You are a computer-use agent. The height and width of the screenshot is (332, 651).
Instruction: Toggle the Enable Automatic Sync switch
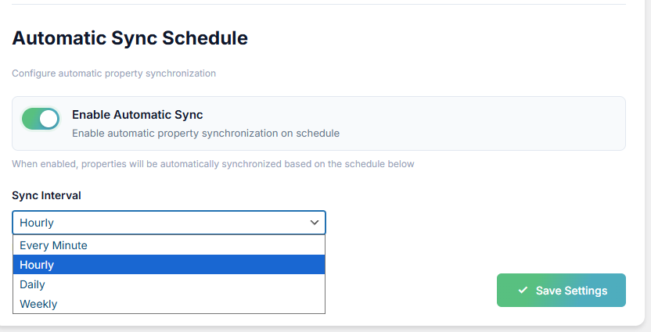[40, 119]
